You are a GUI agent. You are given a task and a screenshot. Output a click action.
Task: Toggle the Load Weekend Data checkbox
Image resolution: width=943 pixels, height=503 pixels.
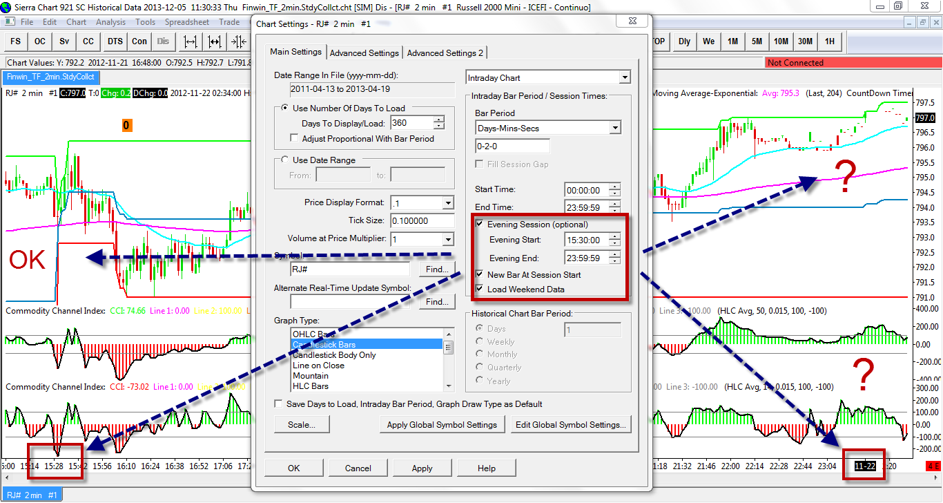coord(520,290)
